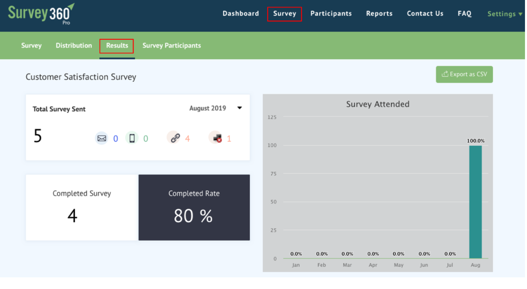The height and width of the screenshot is (289, 527).
Task: Export results as CSV
Action: (x=464, y=74)
